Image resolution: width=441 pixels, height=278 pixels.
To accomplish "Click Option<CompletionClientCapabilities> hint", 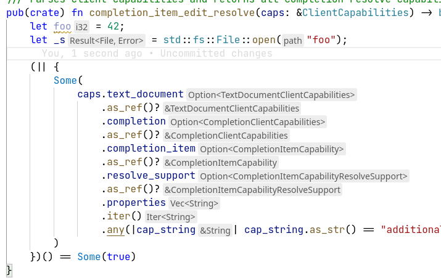I will (x=247, y=122).
